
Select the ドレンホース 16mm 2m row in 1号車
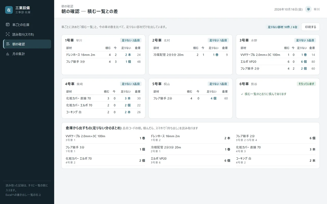click(x=103, y=55)
